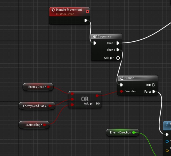Click the Branch False output pin
Viewport: 171px width, 156px height.
coord(154,92)
